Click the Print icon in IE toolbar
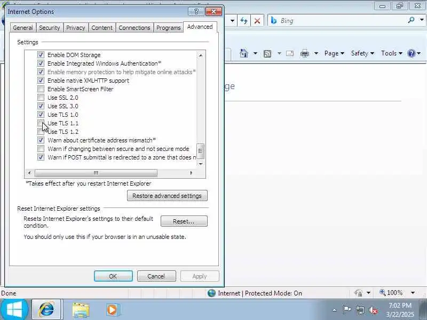The image size is (427, 320). pyautogui.click(x=305, y=53)
